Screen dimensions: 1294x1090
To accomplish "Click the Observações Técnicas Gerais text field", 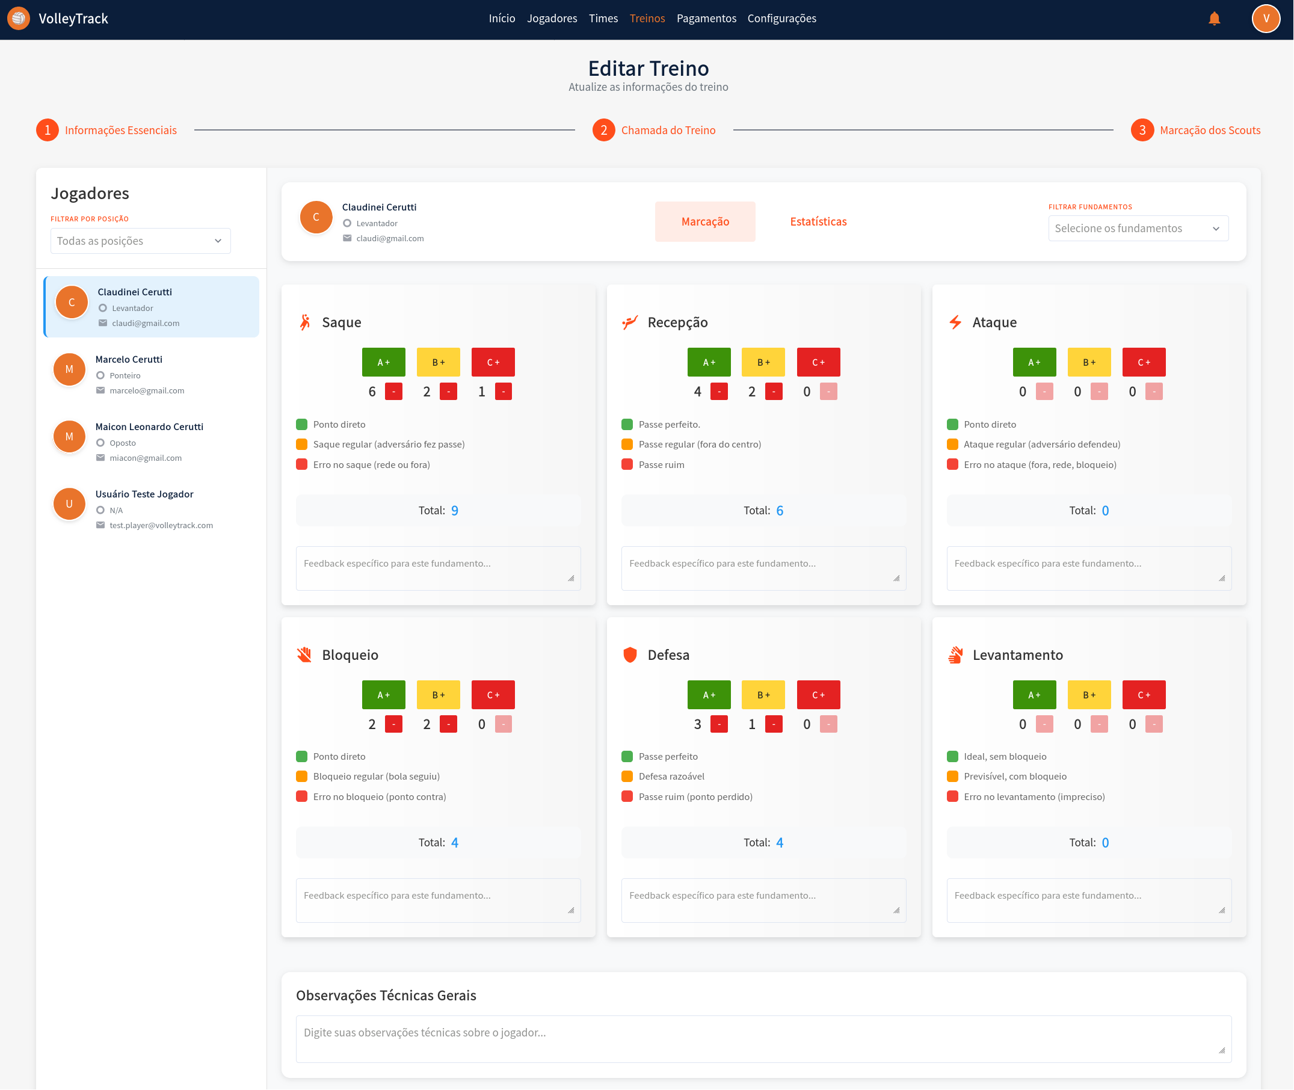I will [x=763, y=1038].
